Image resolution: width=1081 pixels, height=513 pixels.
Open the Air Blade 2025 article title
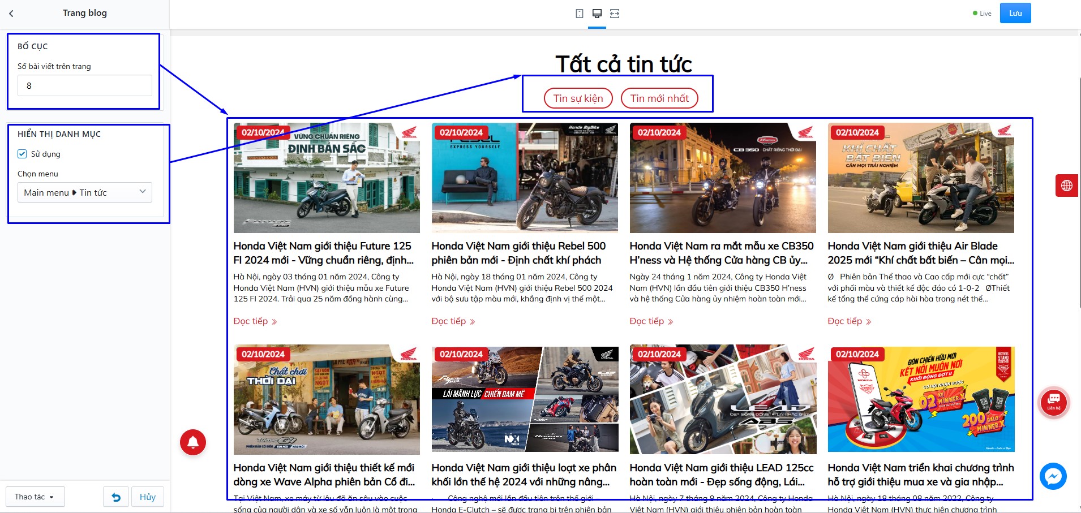(921, 253)
